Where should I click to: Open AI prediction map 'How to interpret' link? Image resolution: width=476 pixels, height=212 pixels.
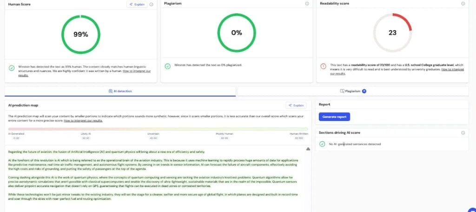pyautogui.click(x=83, y=120)
